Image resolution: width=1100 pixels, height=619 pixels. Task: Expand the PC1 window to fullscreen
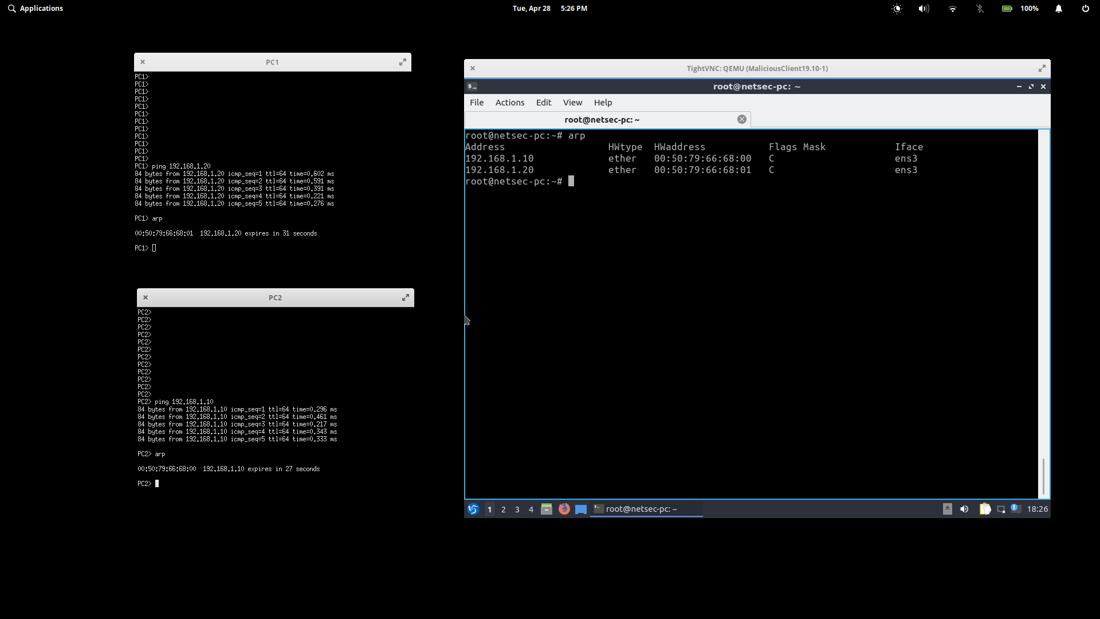(403, 62)
